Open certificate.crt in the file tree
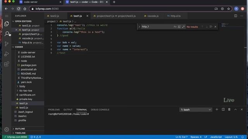 pos(27,95)
